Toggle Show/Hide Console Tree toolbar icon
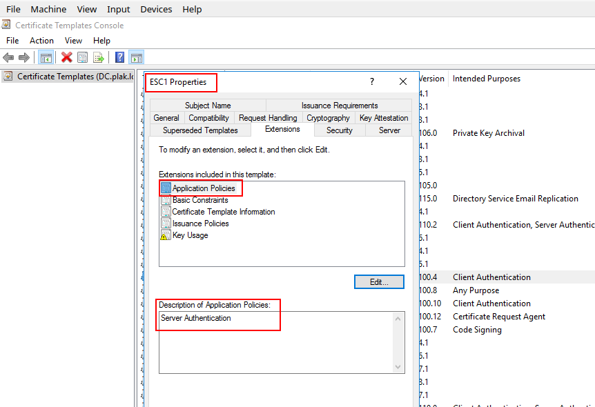595x407 pixels. pyautogui.click(x=46, y=58)
